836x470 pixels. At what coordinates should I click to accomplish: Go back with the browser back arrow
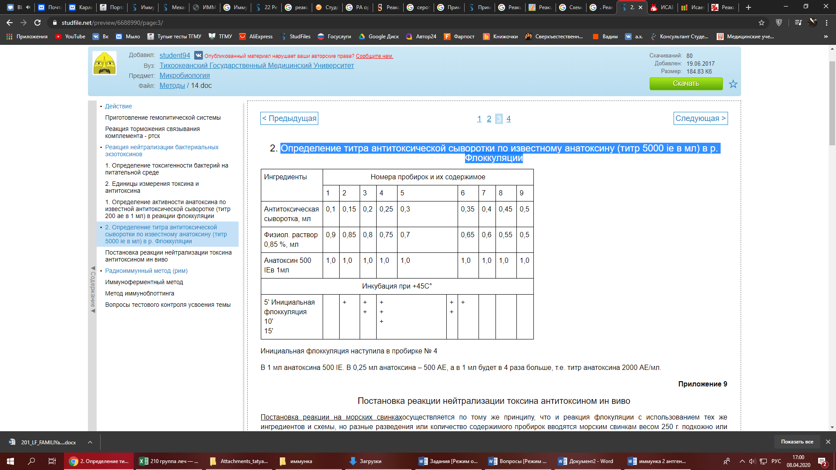point(10,23)
